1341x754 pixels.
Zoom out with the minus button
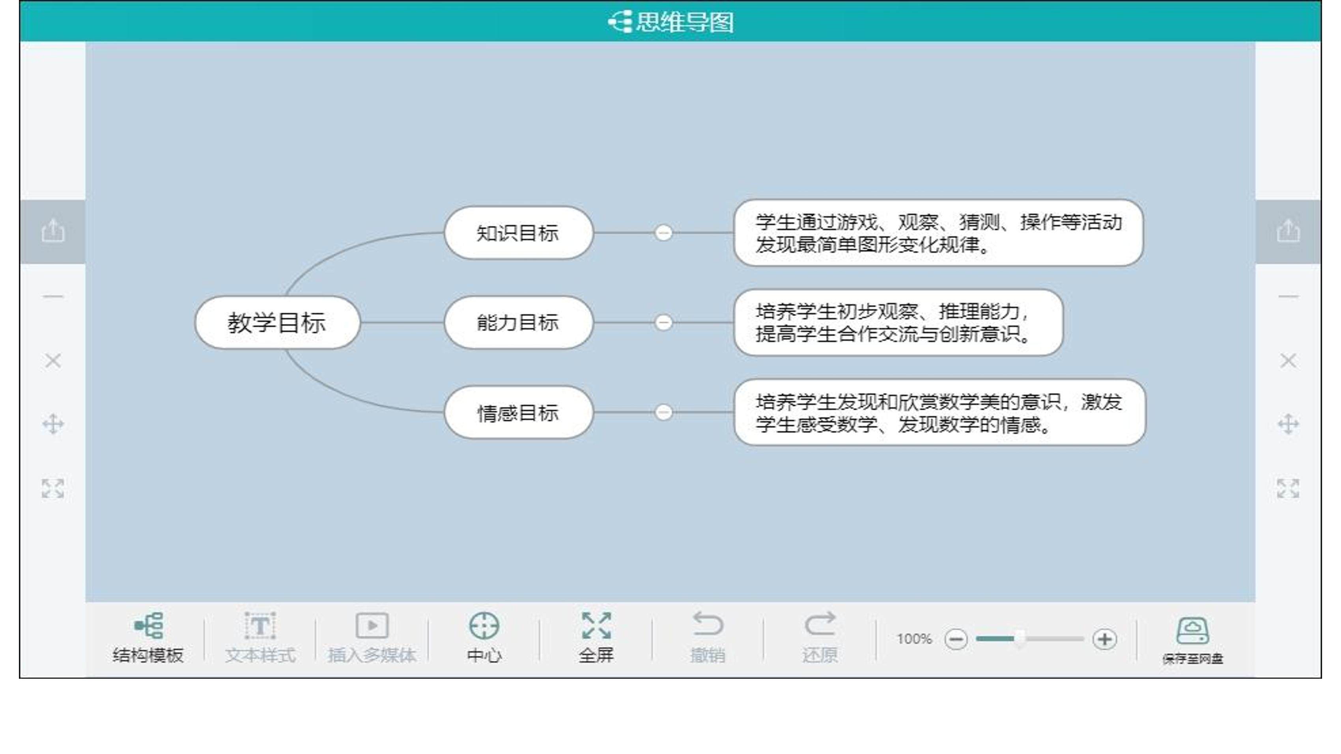point(956,639)
